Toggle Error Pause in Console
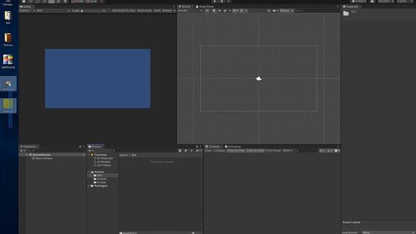 pyautogui.click(x=274, y=151)
